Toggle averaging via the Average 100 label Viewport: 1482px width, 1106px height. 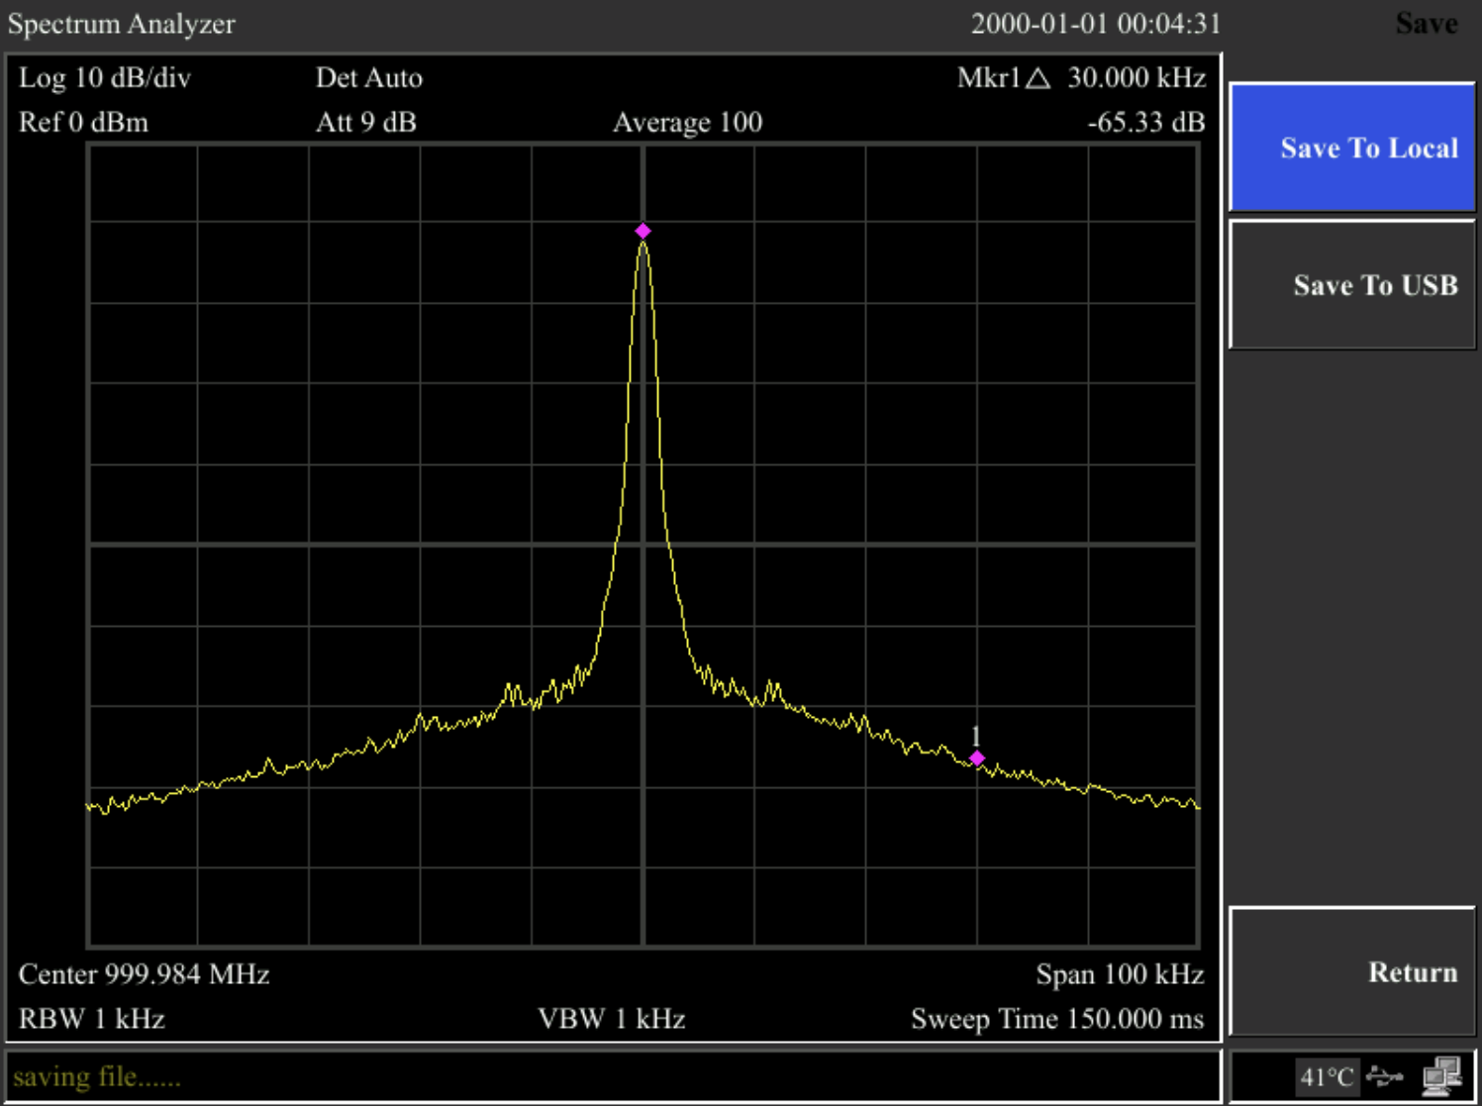point(687,122)
